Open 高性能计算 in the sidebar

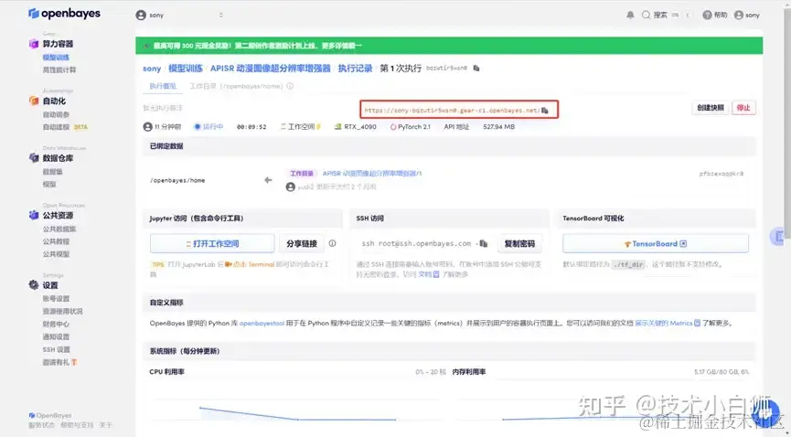pos(59,70)
